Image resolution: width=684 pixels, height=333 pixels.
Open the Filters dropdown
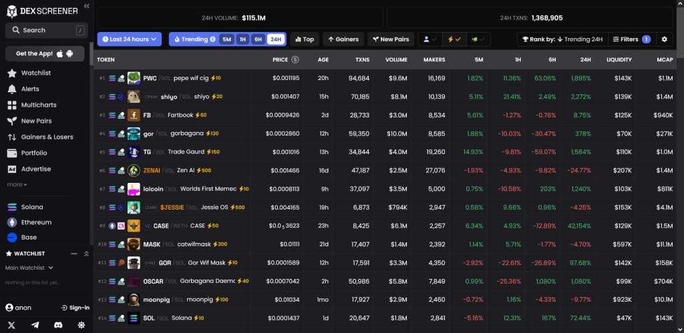[631, 39]
